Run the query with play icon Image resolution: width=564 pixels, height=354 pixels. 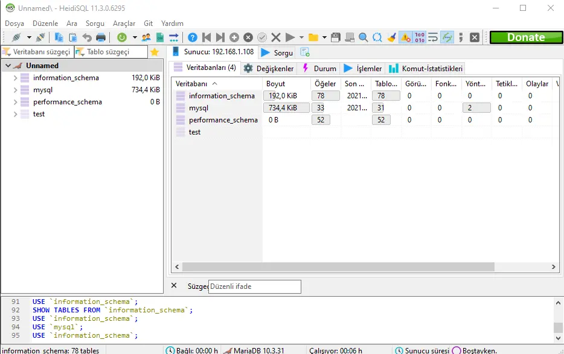coord(290,37)
